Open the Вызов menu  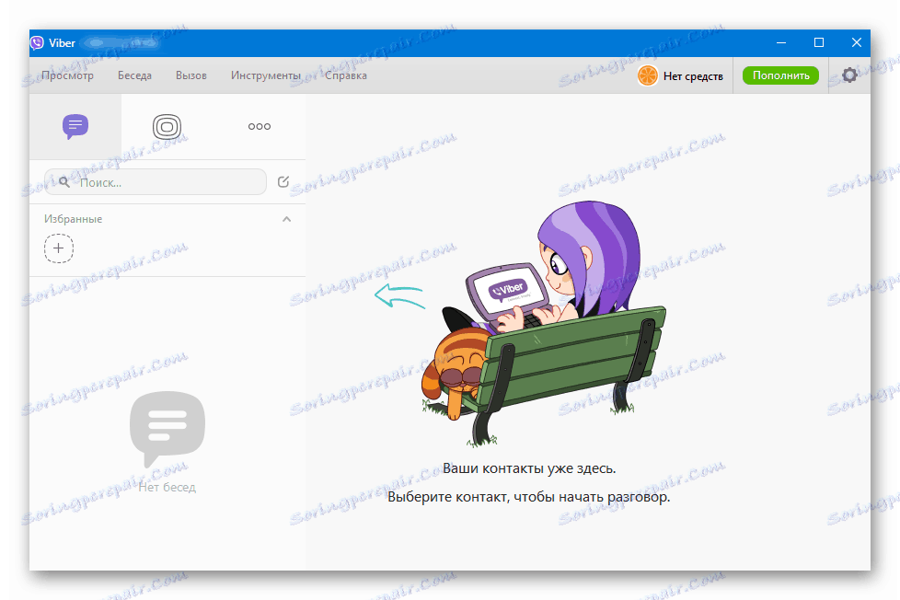190,75
